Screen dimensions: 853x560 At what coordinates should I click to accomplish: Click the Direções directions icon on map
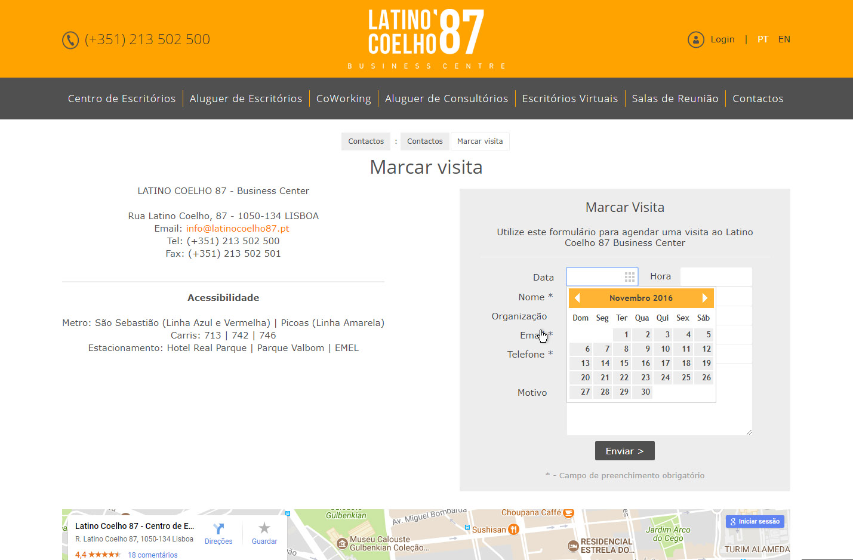[218, 529]
